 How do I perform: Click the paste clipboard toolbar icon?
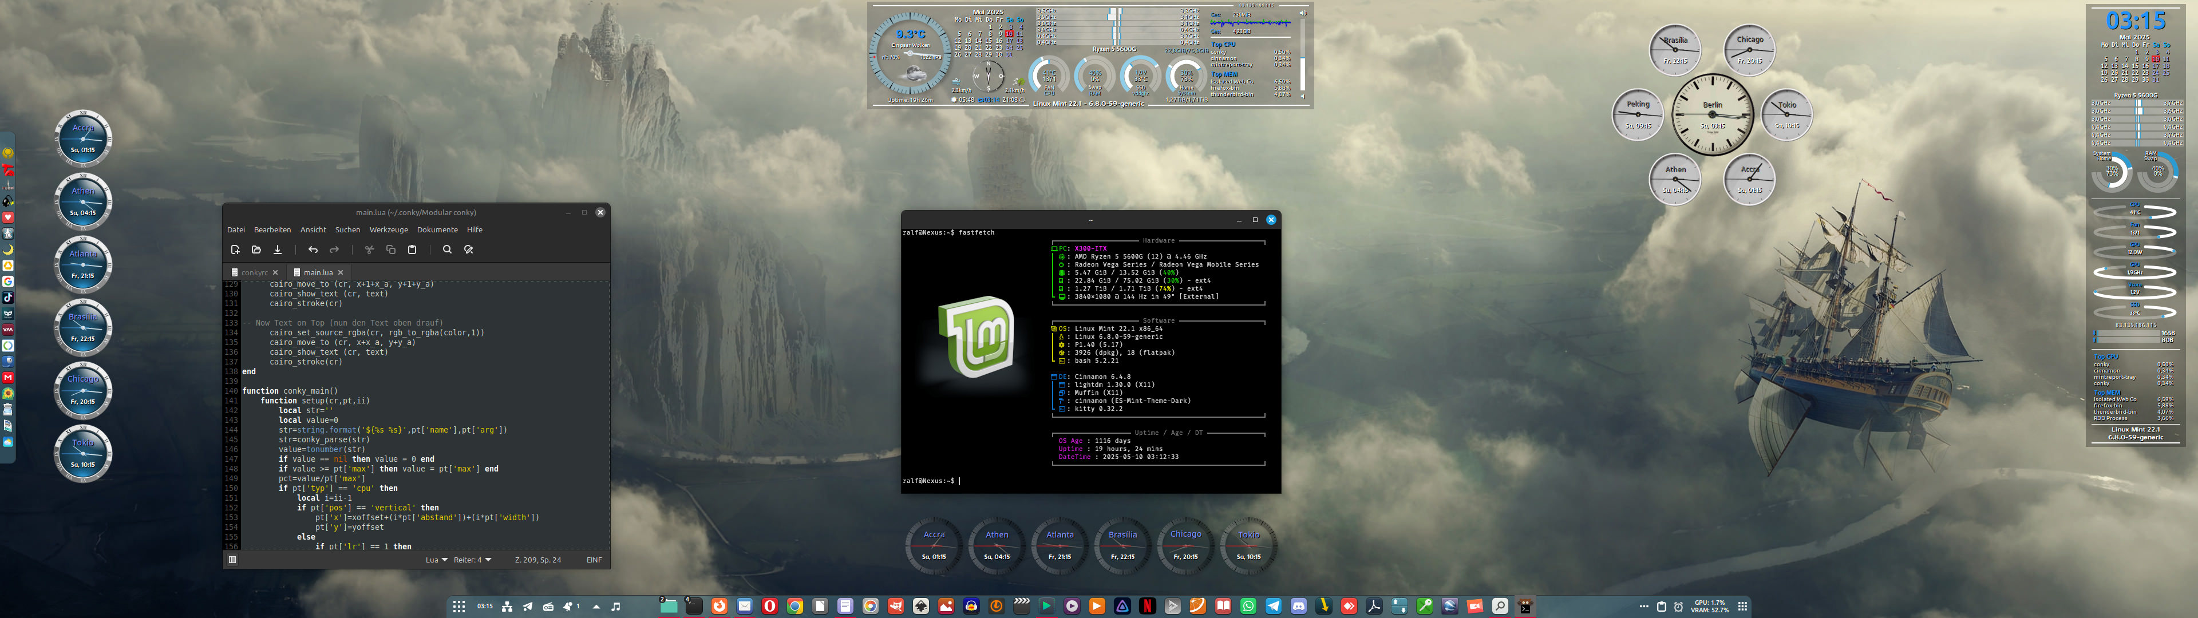(x=412, y=249)
